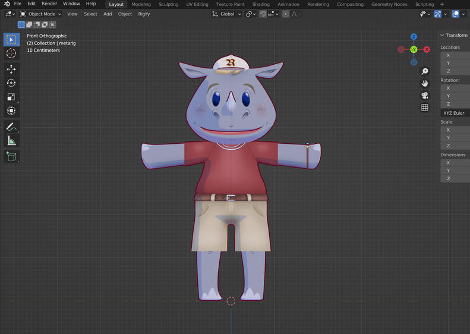Select the Scale tool

pyautogui.click(x=11, y=97)
